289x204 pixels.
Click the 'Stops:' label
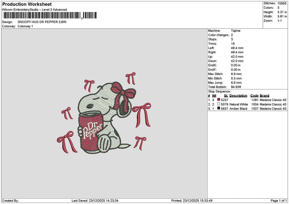pyautogui.click(x=213, y=39)
